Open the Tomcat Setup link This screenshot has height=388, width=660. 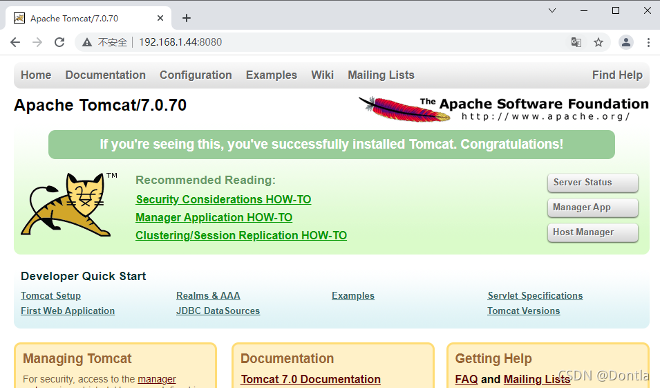point(51,296)
